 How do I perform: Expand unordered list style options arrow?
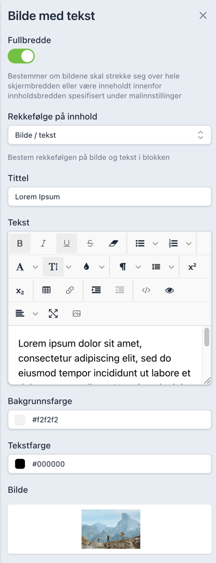(156, 244)
